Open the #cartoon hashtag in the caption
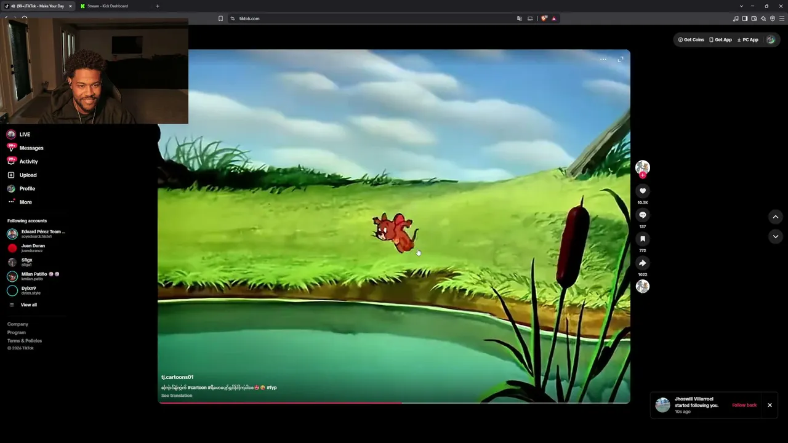788x443 pixels. (x=197, y=388)
